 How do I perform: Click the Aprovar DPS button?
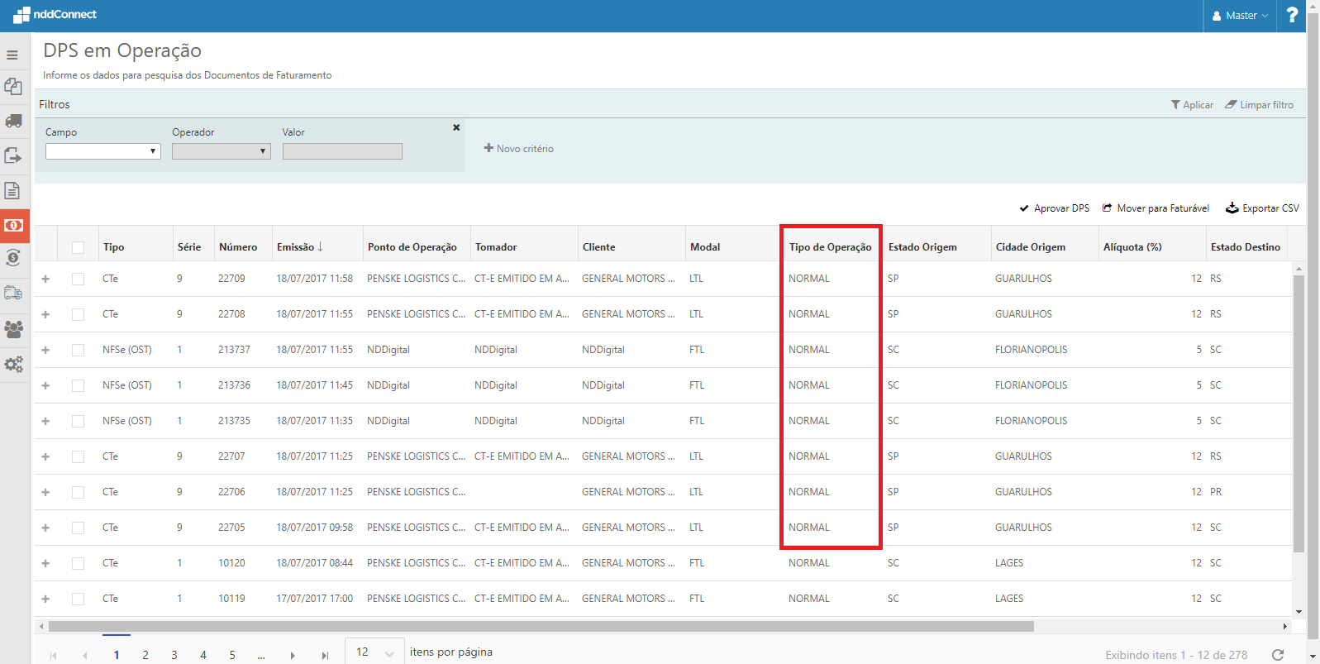(1054, 208)
